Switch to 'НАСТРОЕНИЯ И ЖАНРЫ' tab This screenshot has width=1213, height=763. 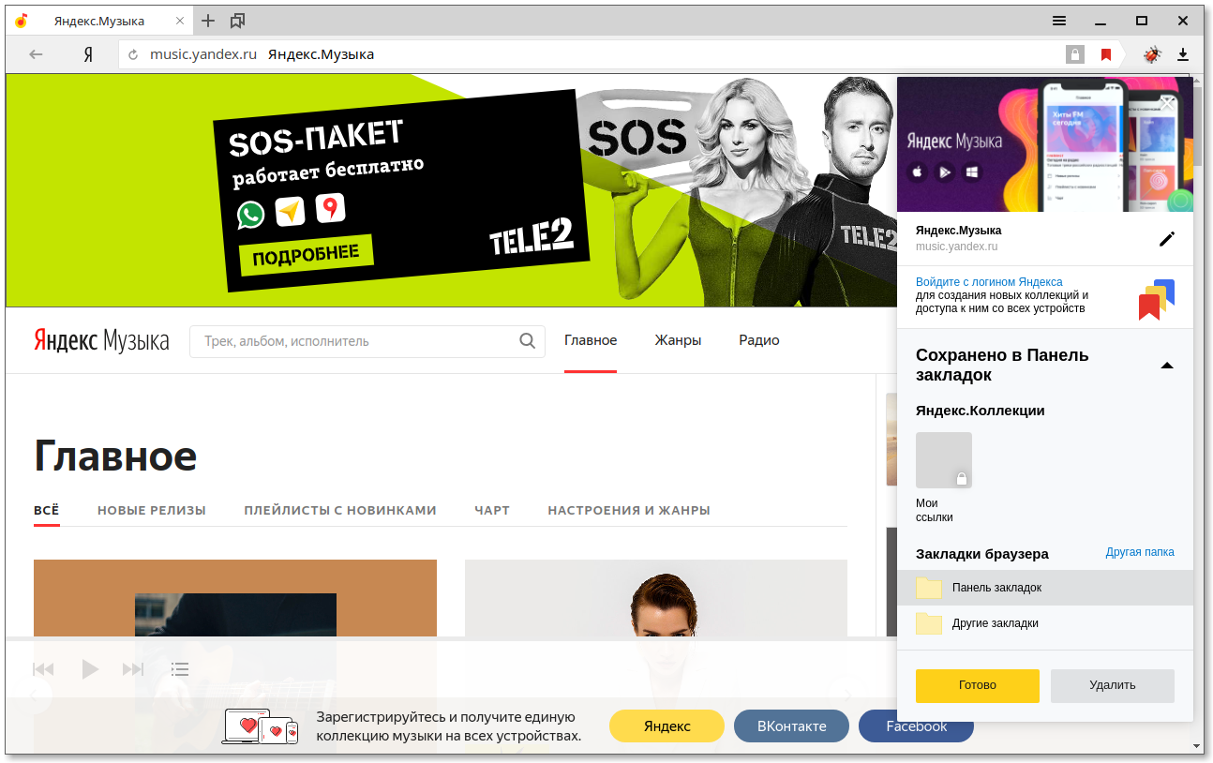(629, 510)
